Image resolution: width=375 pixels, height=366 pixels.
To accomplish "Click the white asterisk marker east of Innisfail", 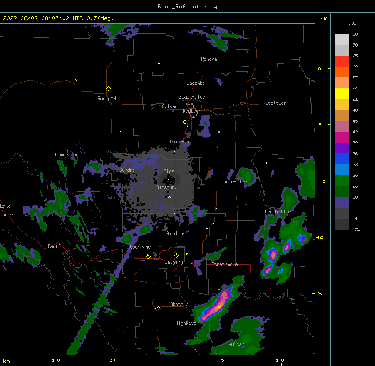I will pyautogui.click(x=218, y=132).
